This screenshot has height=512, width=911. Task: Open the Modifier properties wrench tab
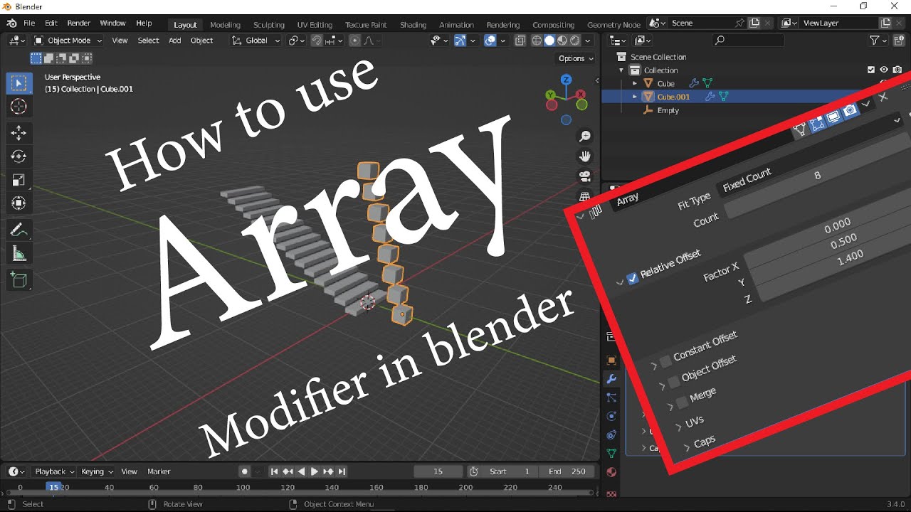click(x=611, y=379)
